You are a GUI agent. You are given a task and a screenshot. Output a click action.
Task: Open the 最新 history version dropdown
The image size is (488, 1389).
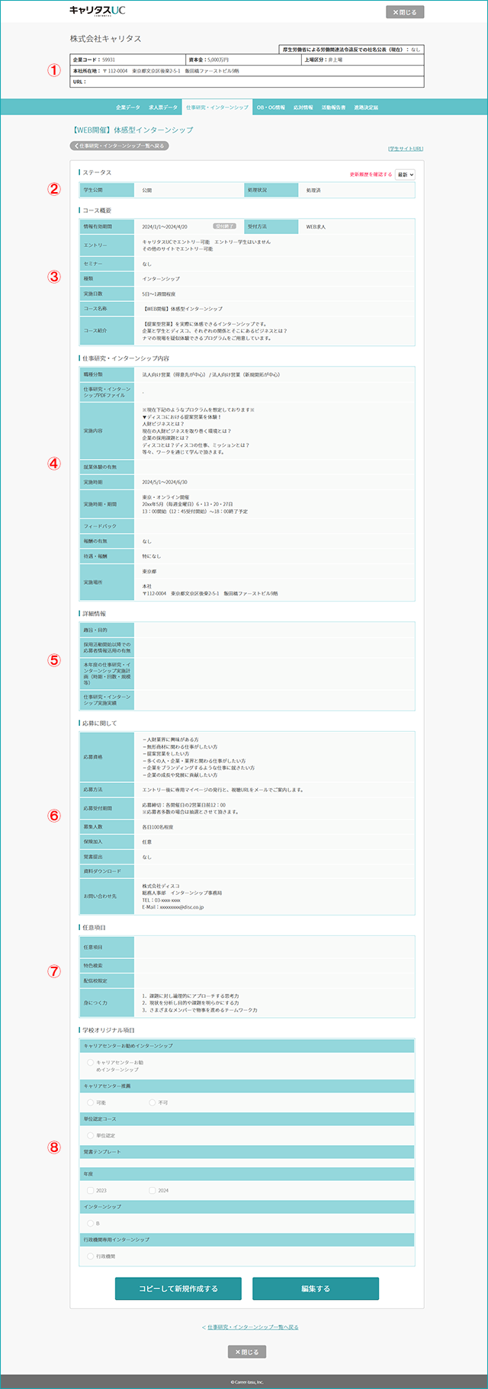point(405,175)
